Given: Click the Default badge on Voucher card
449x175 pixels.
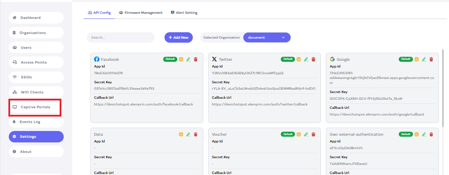Looking at the screenshot, I should point(288,134).
